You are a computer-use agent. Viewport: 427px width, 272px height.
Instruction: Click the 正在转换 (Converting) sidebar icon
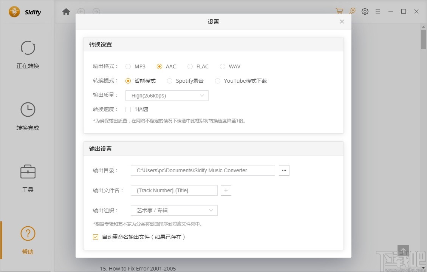tap(28, 53)
